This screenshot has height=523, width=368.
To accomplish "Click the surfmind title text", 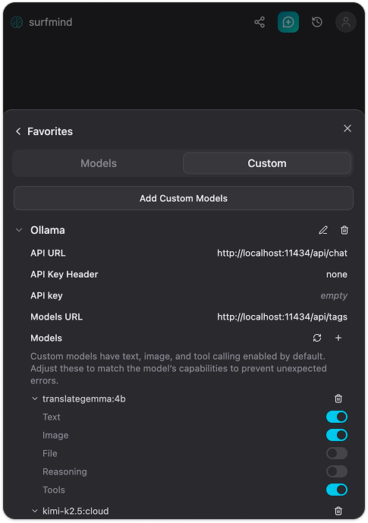I will coord(50,22).
